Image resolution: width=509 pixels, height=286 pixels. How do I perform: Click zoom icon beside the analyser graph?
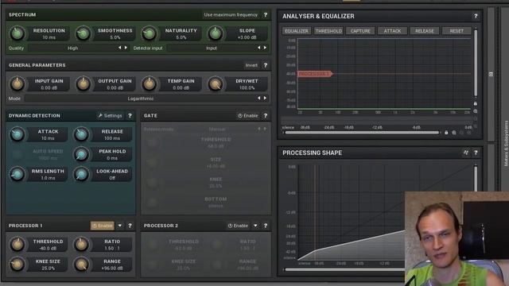click(x=476, y=111)
